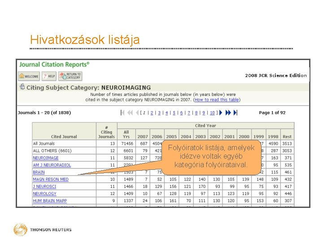This screenshot has height=242, width=323.
Task: Click the Cited Year group header
Action: pyautogui.click(x=205, y=126)
